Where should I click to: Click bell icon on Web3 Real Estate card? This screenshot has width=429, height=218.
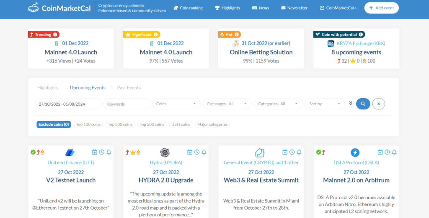point(299,152)
